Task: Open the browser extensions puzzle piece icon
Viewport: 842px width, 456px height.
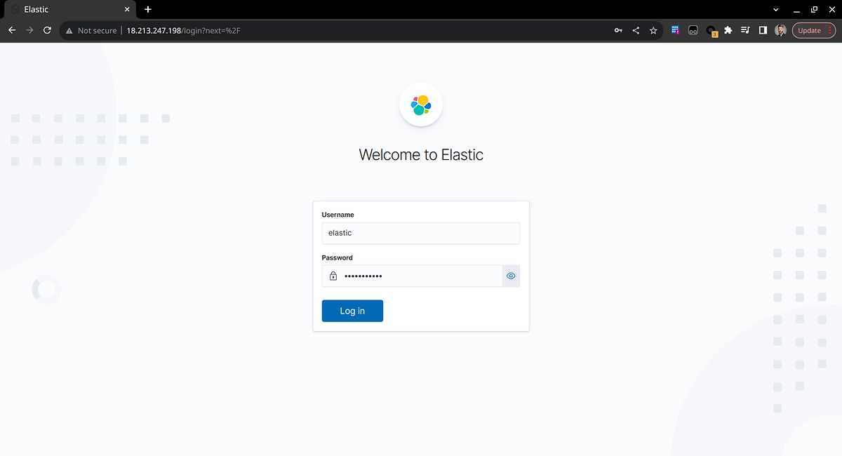Action: [728, 30]
